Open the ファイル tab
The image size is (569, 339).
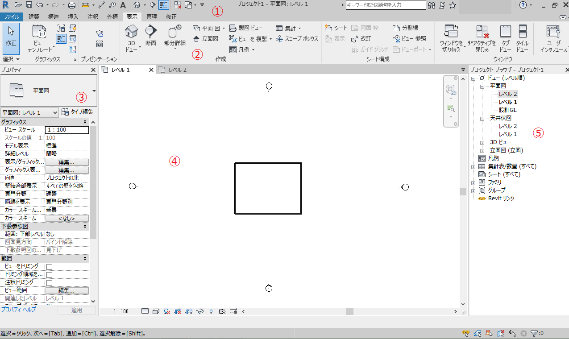11,17
